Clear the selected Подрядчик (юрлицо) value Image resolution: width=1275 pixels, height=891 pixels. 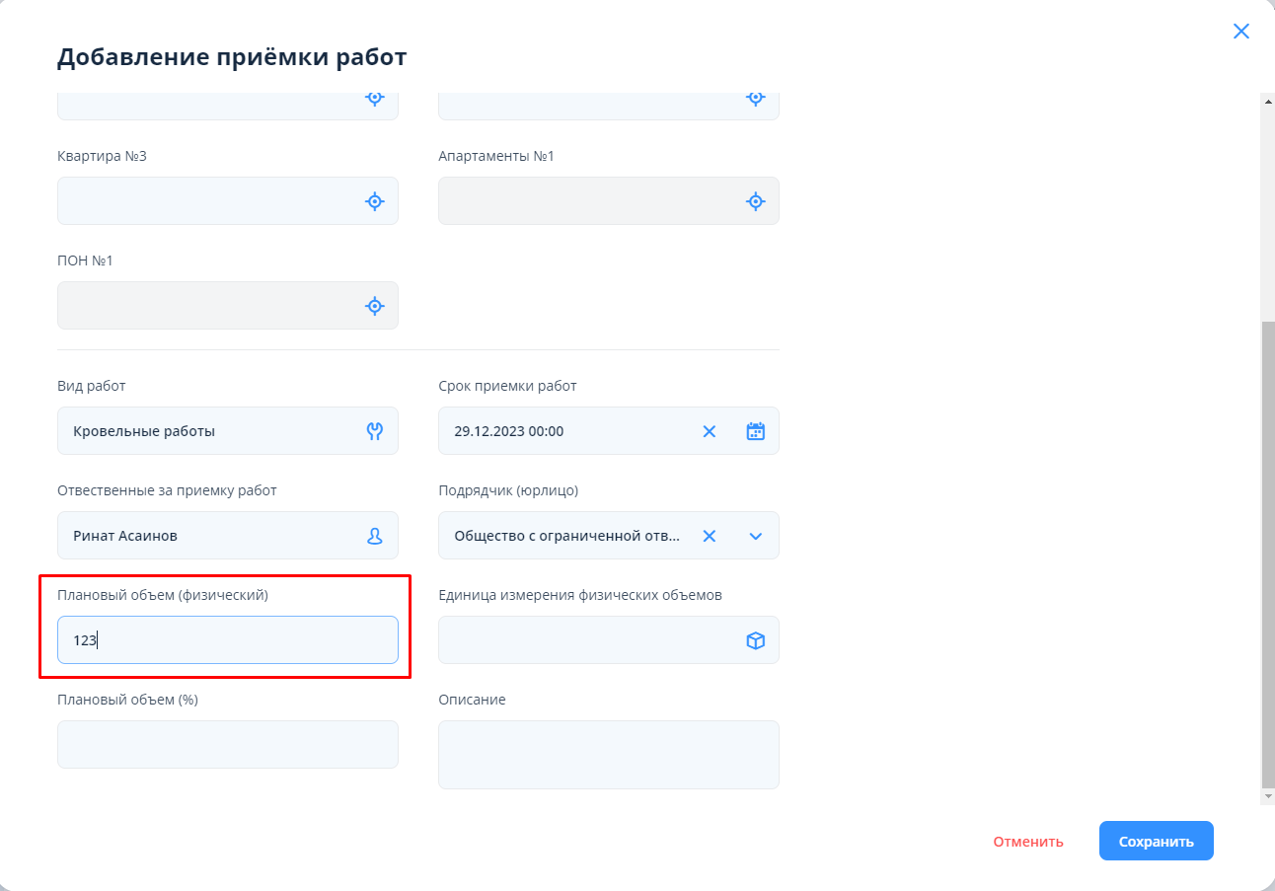click(x=709, y=536)
